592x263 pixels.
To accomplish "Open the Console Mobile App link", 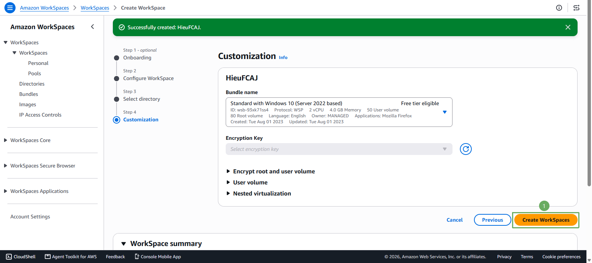I will click(x=158, y=257).
